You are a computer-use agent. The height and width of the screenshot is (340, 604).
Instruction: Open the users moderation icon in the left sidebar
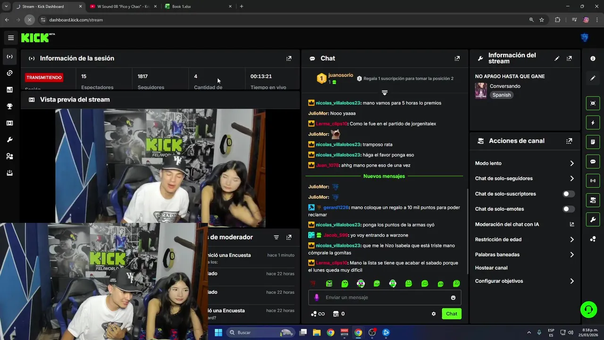pyautogui.click(x=9, y=156)
